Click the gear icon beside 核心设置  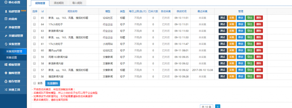[x=6, y=2]
